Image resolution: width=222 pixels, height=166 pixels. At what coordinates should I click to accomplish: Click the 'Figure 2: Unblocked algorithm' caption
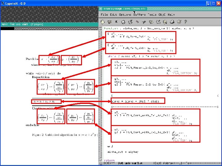pos(65,135)
